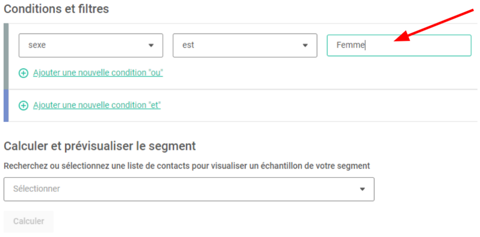Click the caret arrow on the "est" dropdown
The image size is (480, 237).
pyautogui.click(x=305, y=45)
